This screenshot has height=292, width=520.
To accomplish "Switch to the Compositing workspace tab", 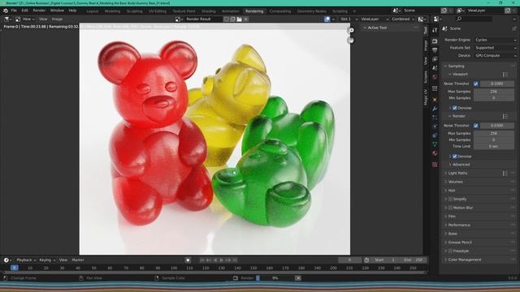I will (280, 11).
